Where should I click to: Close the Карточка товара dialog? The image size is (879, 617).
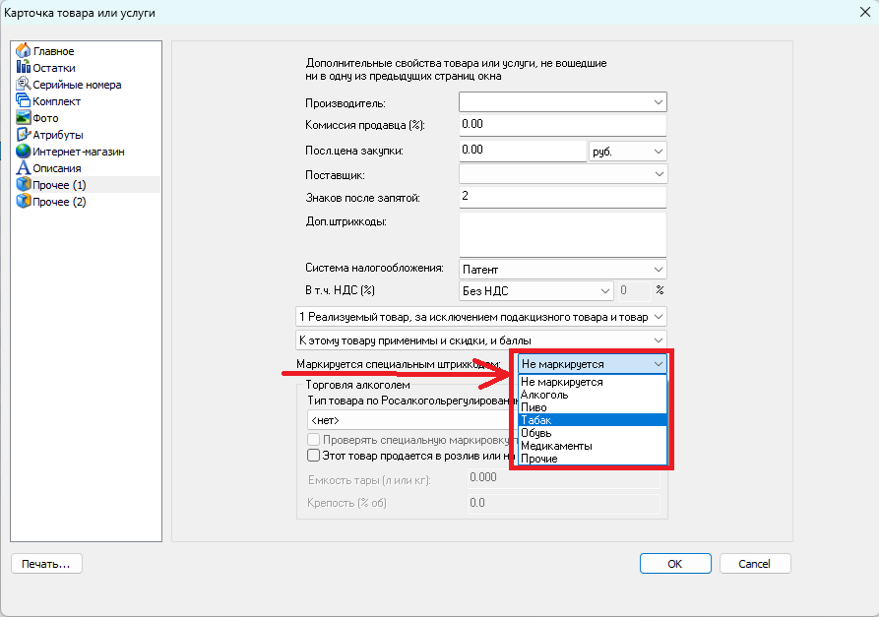tap(865, 13)
